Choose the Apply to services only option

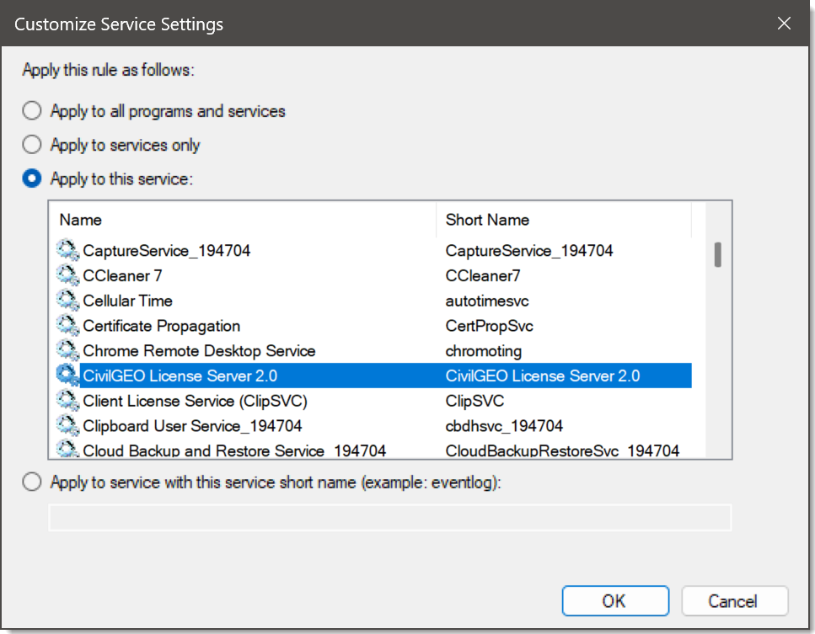(32, 145)
